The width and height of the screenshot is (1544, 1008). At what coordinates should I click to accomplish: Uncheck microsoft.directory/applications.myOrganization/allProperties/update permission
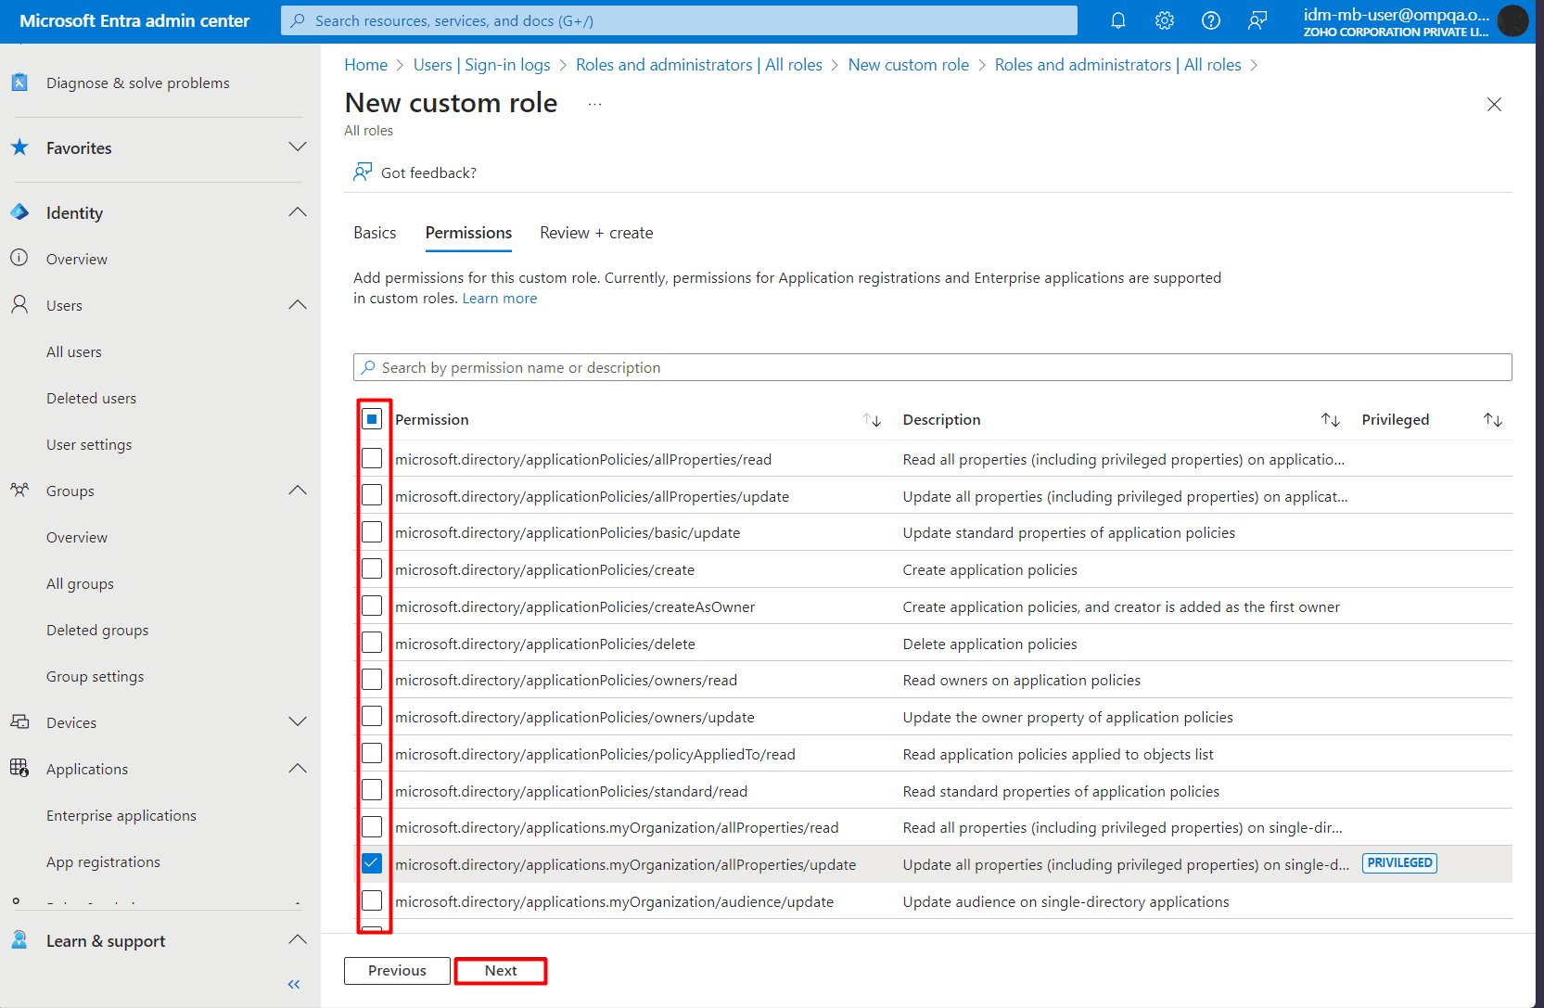point(372,862)
